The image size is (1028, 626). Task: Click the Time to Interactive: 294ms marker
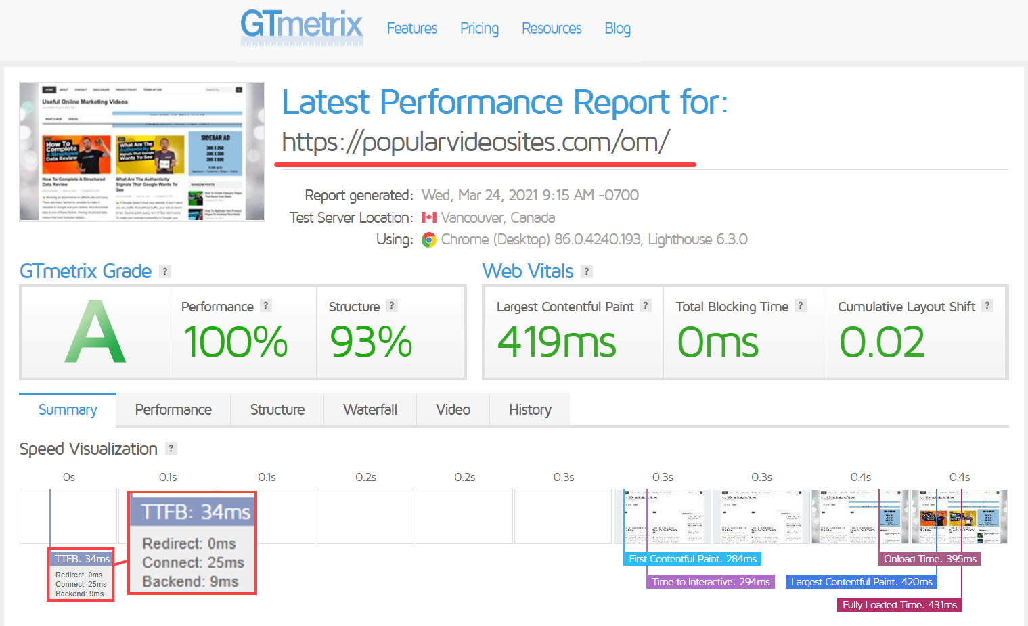[x=711, y=581]
